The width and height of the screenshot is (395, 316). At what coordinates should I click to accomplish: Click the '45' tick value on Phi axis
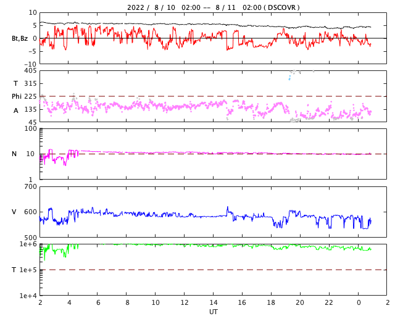(x=33, y=122)
